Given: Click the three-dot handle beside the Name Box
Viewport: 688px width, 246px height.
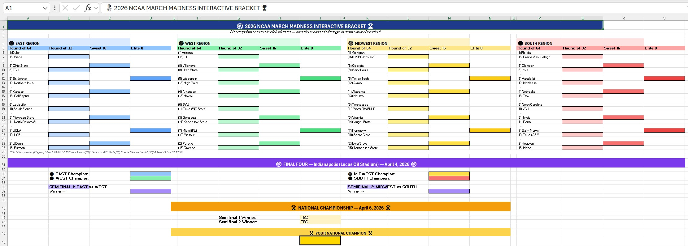Looking at the screenshot, I should coord(55,8).
